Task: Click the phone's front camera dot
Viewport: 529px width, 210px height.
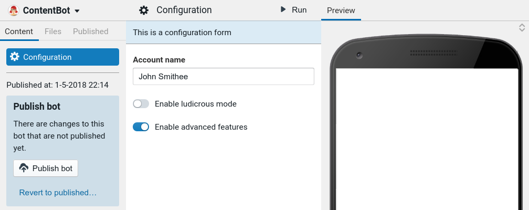Action: point(359,55)
